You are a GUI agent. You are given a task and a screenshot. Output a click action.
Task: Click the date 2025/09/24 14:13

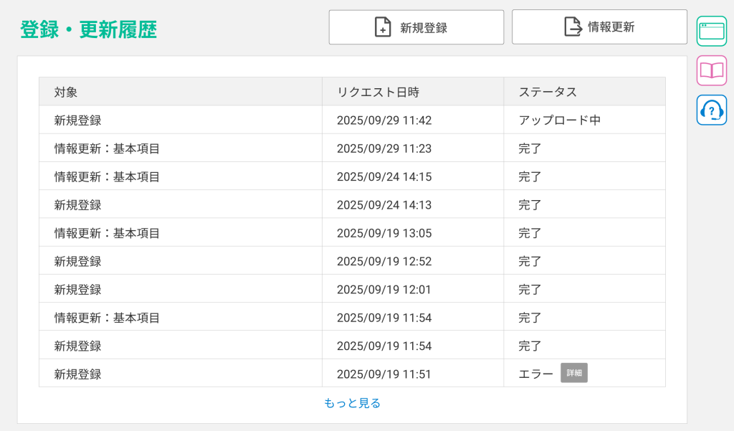coord(384,205)
